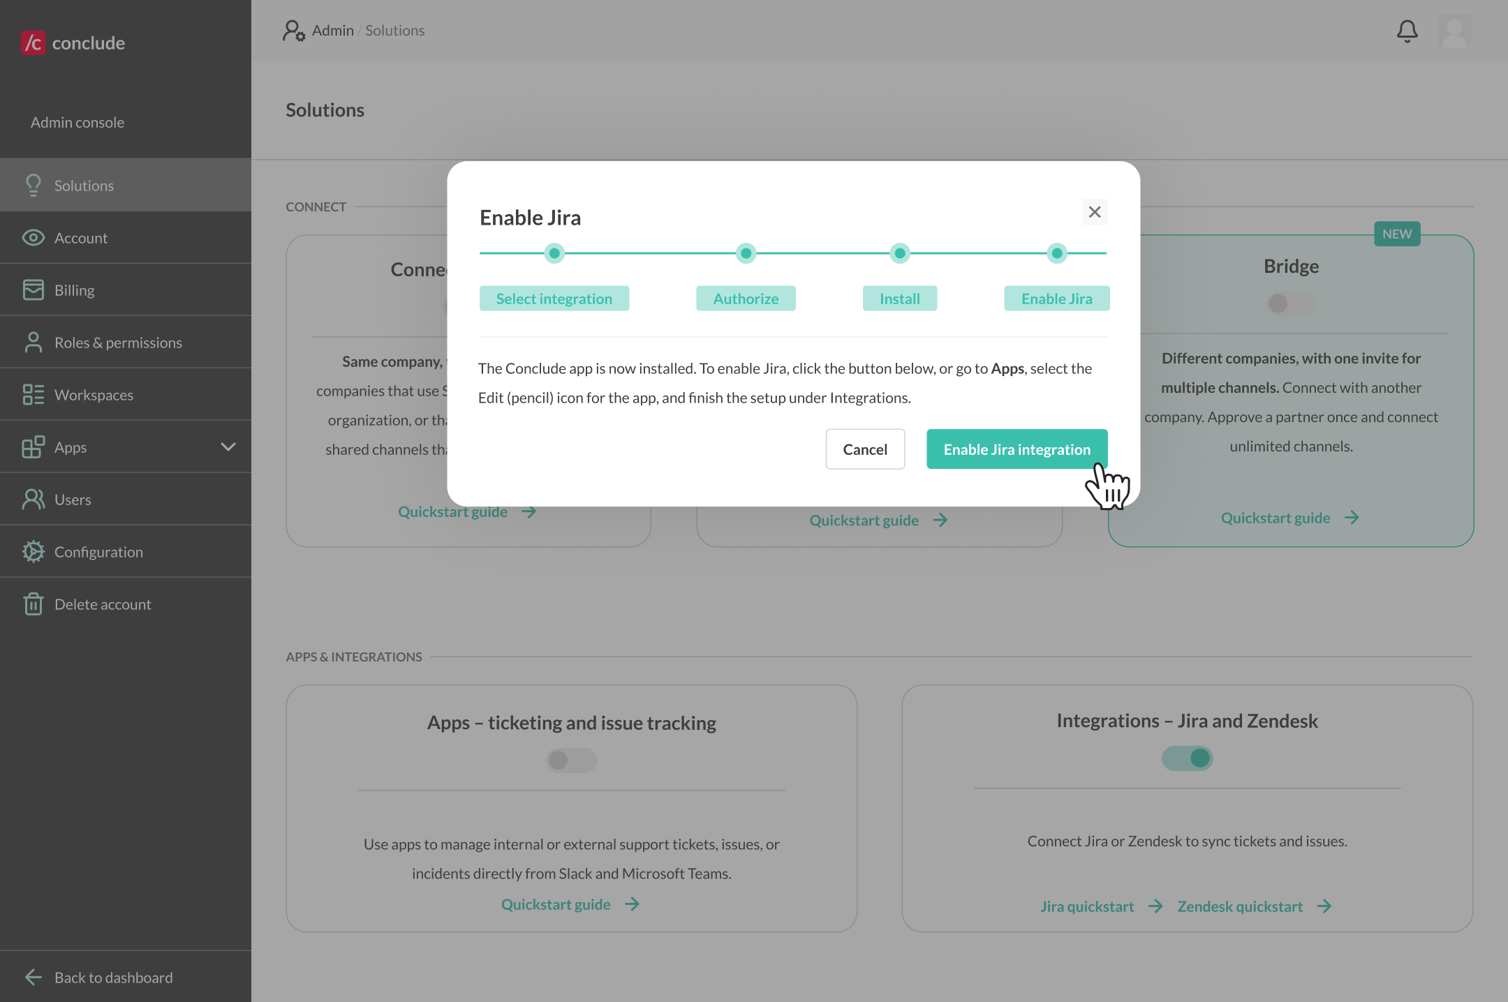Screen dimensions: 1508x1002
Task: Click the Back to dashboard arrow icon
Action: [x=33, y=977]
